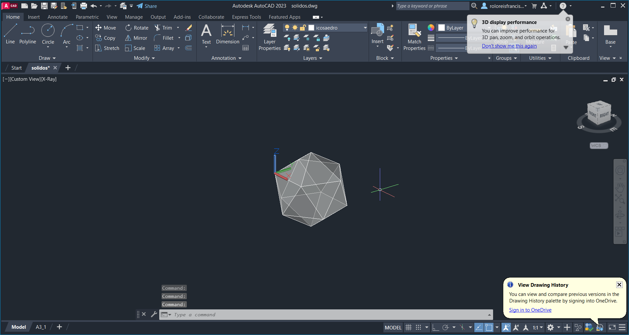
Task: Start the Dimension tool
Action: (x=228, y=34)
